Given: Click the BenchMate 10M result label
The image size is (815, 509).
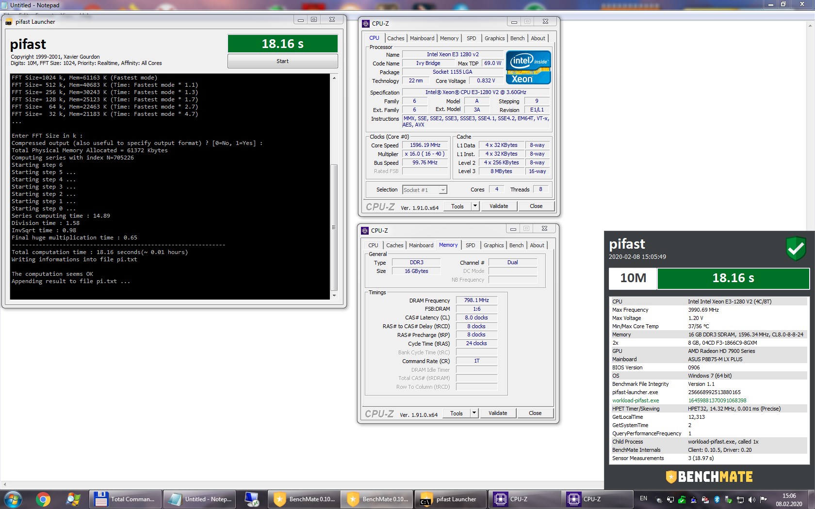Looking at the screenshot, I should [x=633, y=278].
